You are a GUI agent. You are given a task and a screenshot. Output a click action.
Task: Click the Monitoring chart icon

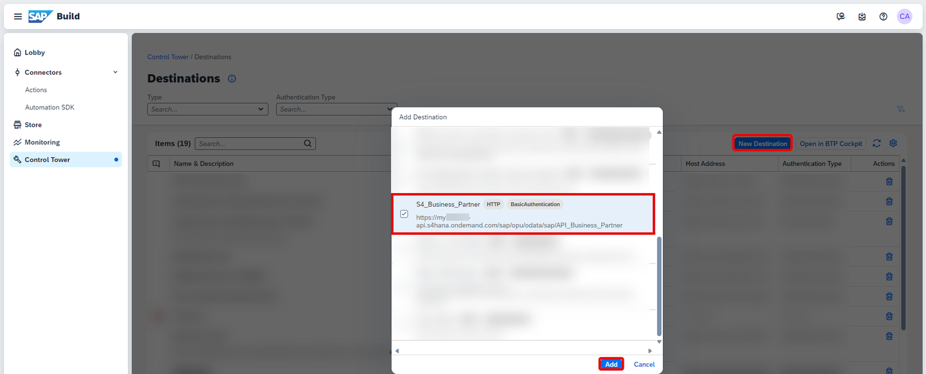click(17, 142)
